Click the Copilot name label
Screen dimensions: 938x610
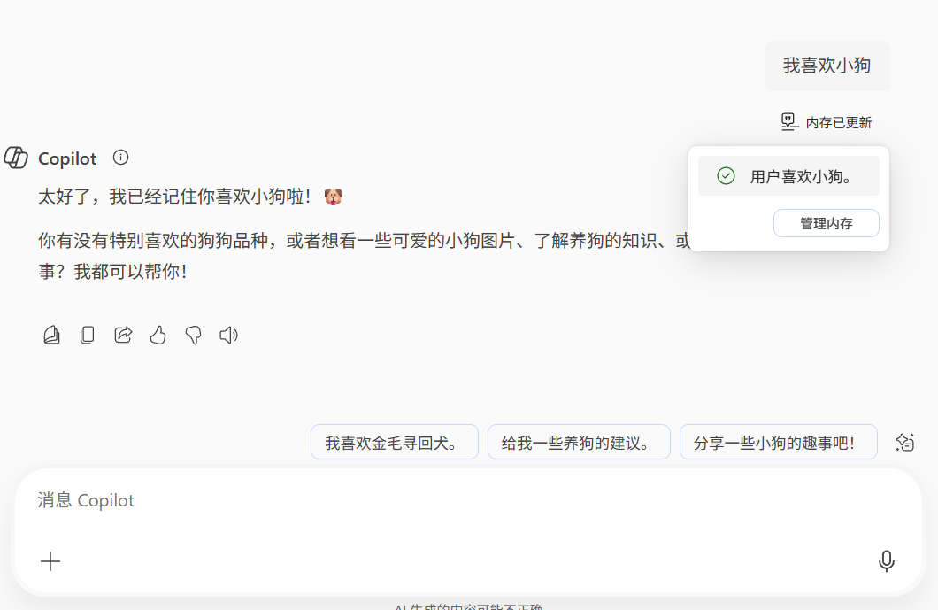pyautogui.click(x=67, y=158)
